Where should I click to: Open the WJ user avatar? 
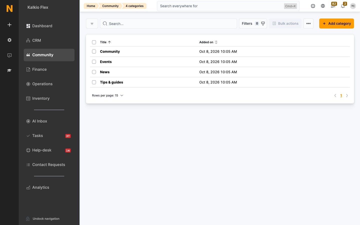[353, 6]
